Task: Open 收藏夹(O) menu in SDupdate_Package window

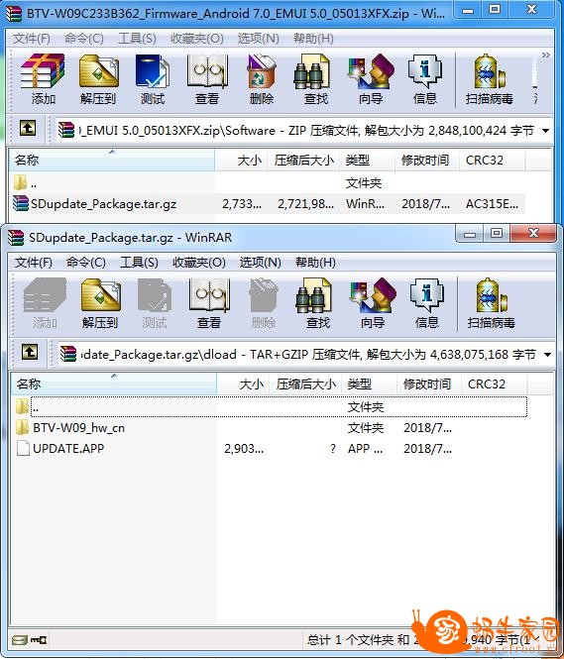Action: tap(199, 263)
